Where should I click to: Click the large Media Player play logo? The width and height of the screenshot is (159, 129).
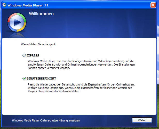tap(17, 22)
